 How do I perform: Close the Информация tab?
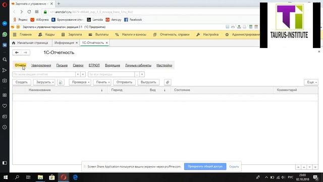point(77,42)
